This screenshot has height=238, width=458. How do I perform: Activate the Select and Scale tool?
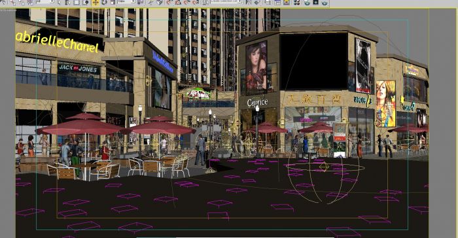pyautogui.click(x=113, y=3)
